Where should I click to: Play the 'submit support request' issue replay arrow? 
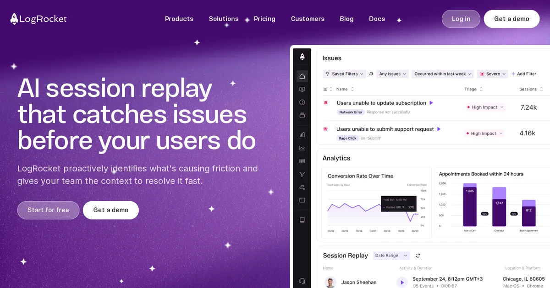(x=439, y=129)
